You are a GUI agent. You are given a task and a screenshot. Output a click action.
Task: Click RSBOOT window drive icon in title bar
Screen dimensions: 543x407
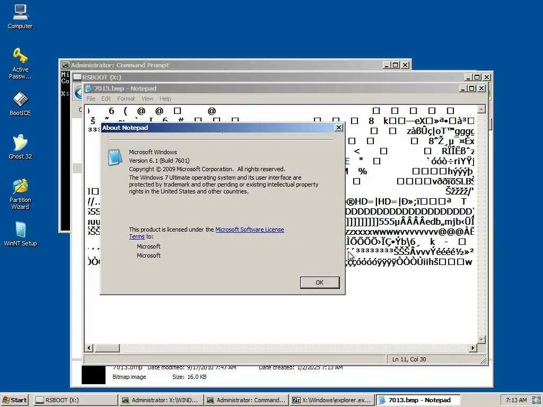point(77,77)
